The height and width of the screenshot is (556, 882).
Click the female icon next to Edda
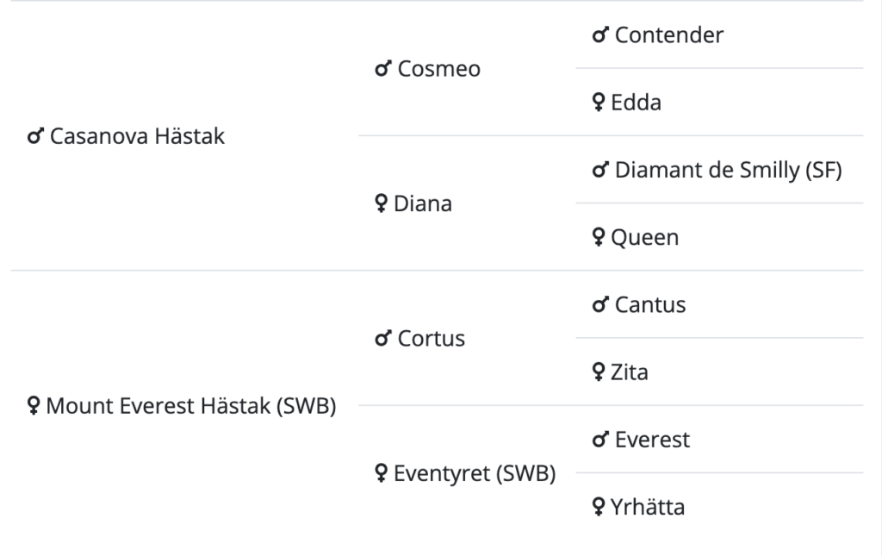(x=598, y=103)
